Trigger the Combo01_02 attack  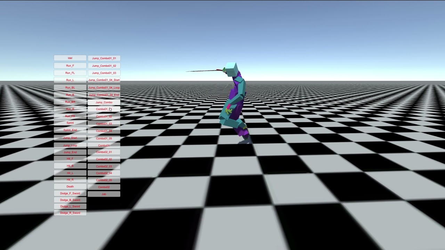(x=104, y=117)
